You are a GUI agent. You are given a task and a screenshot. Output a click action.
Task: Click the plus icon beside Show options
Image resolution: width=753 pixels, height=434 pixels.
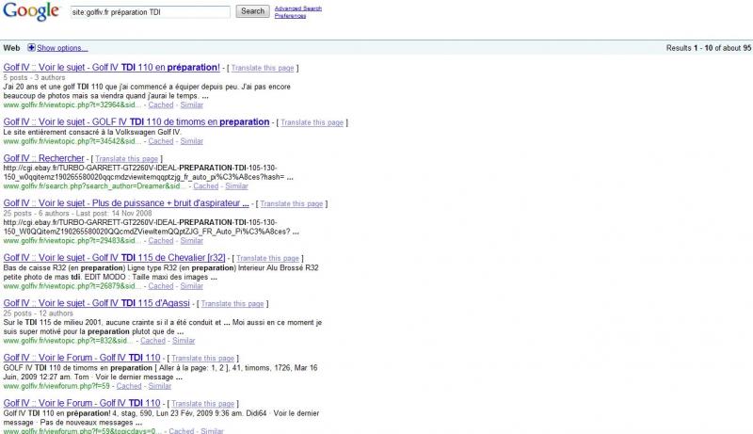coord(31,47)
